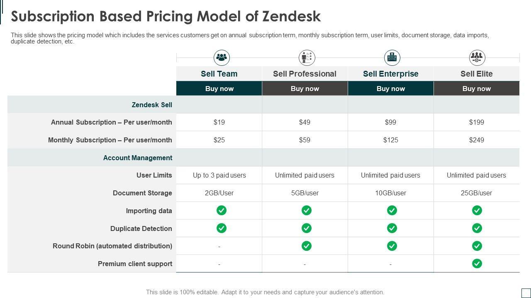Click the Sell Enterprise building icon

[x=392, y=58]
